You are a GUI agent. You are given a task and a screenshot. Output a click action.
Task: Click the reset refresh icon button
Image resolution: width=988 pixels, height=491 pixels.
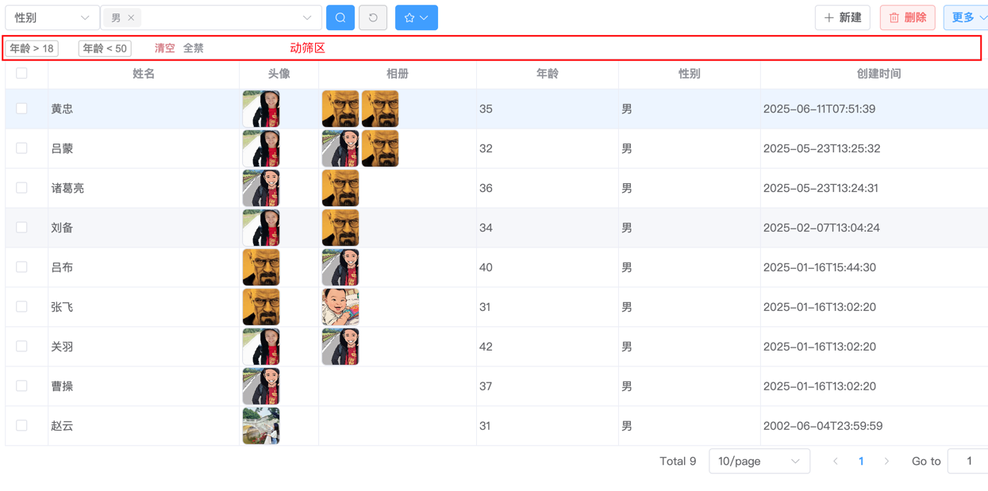click(x=373, y=17)
